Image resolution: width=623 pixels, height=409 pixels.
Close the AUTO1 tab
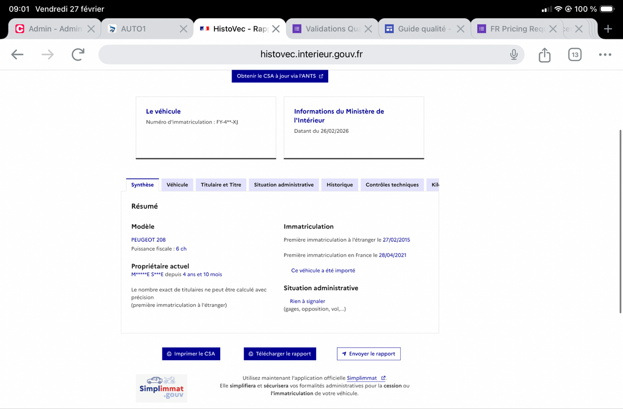(x=183, y=29)
